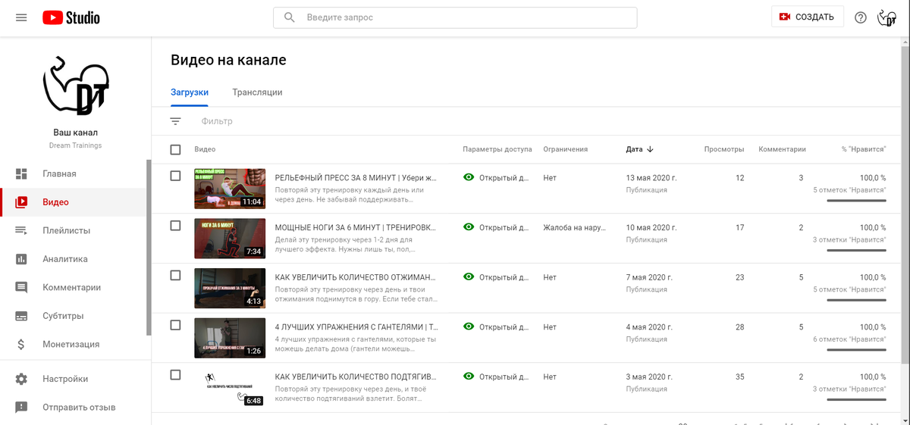This screenshot has height=425, width=910.
Task: Open КАК УВЕЛИЧИТЬ КОЛИЧЕСТВО ОТЖИМАН title
Action: coord(356,278)
